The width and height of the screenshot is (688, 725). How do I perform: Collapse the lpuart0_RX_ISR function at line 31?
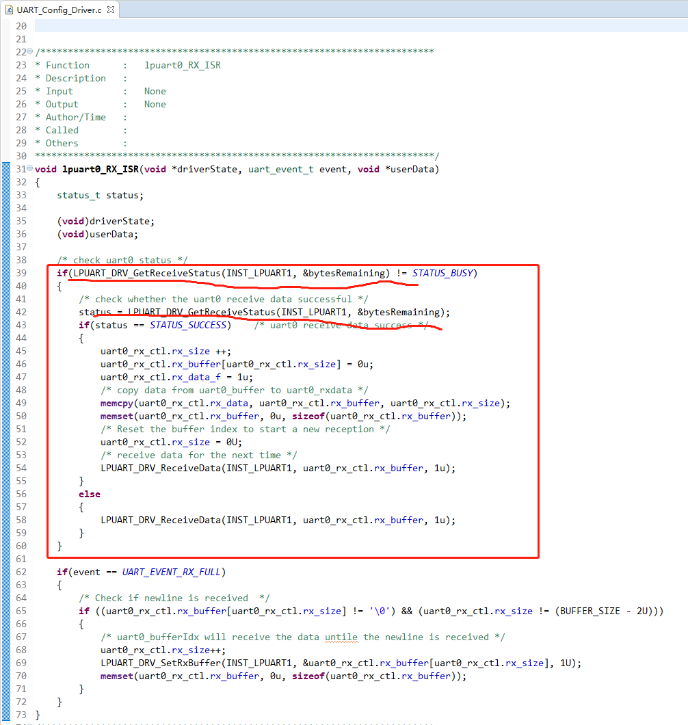[29, 169]
